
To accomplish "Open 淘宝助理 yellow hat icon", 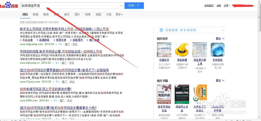I will coord(182,50).
